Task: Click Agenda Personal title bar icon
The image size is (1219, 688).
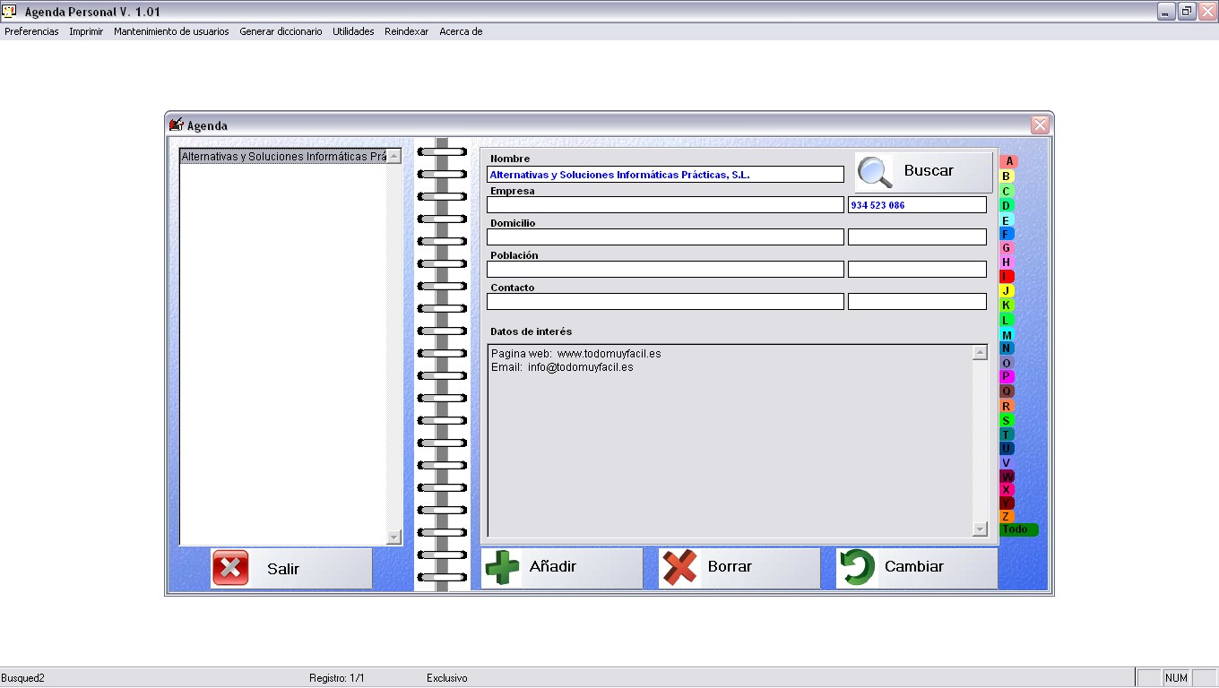Action: tap(10, 12)
